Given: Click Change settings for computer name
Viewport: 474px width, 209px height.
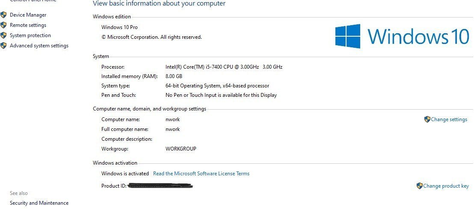Looking at the screenshot, I should tap(449, 119).
